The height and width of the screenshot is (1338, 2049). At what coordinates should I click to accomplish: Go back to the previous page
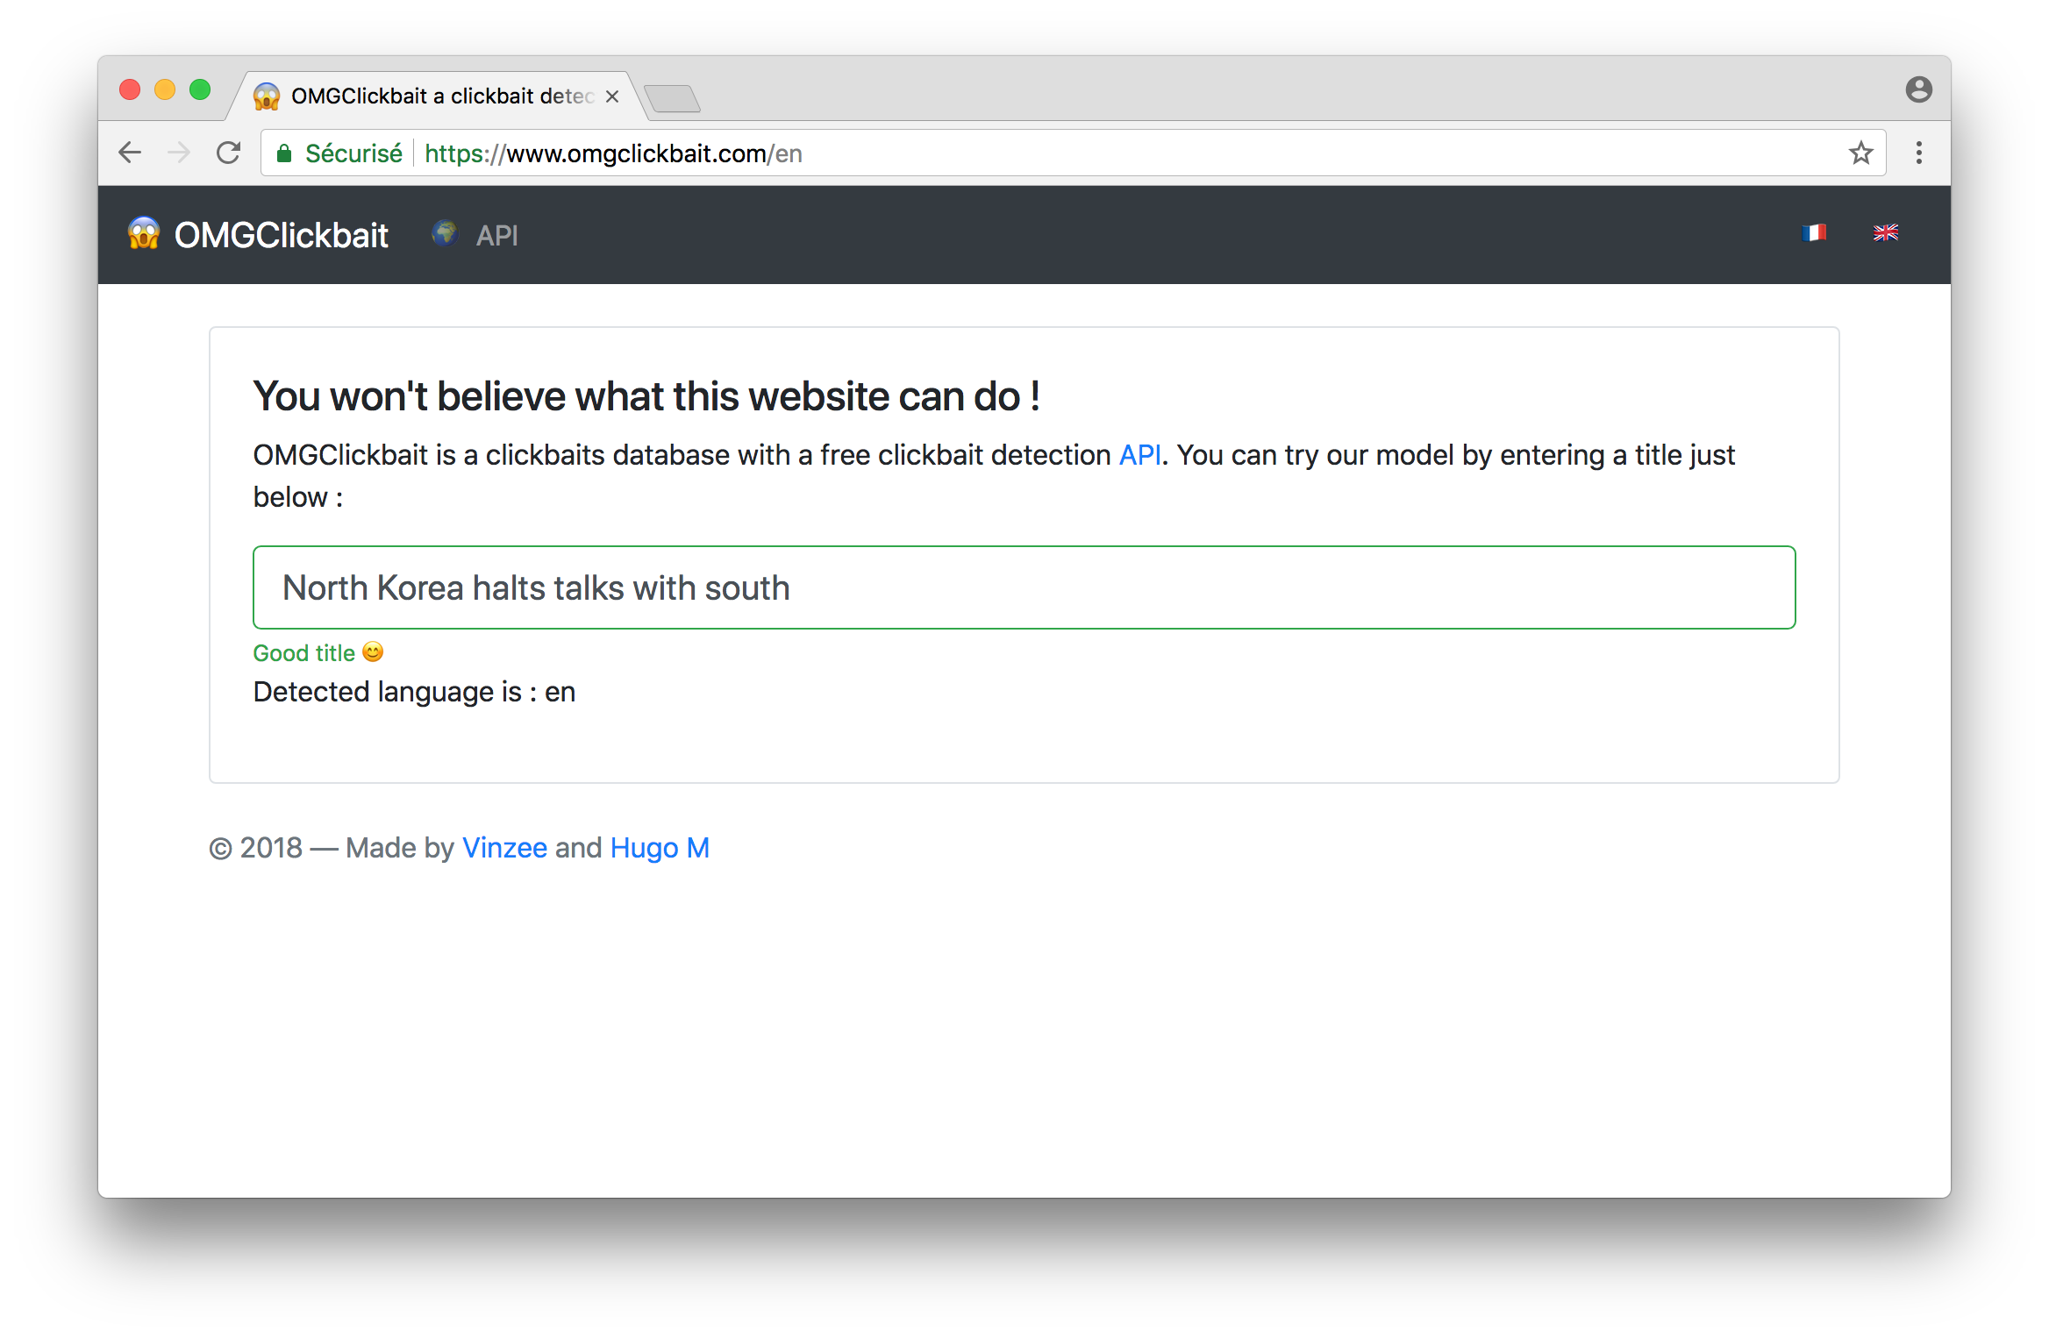pos(130,153)
